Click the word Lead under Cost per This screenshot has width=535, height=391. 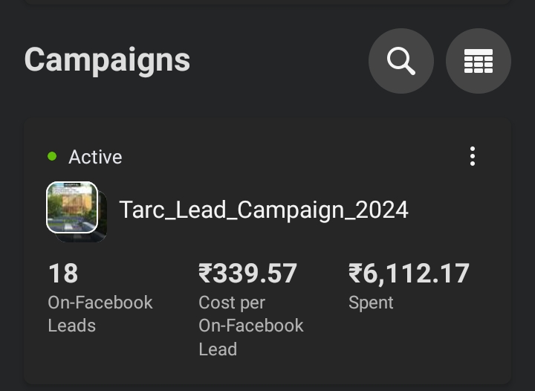(x=217, y=349)
